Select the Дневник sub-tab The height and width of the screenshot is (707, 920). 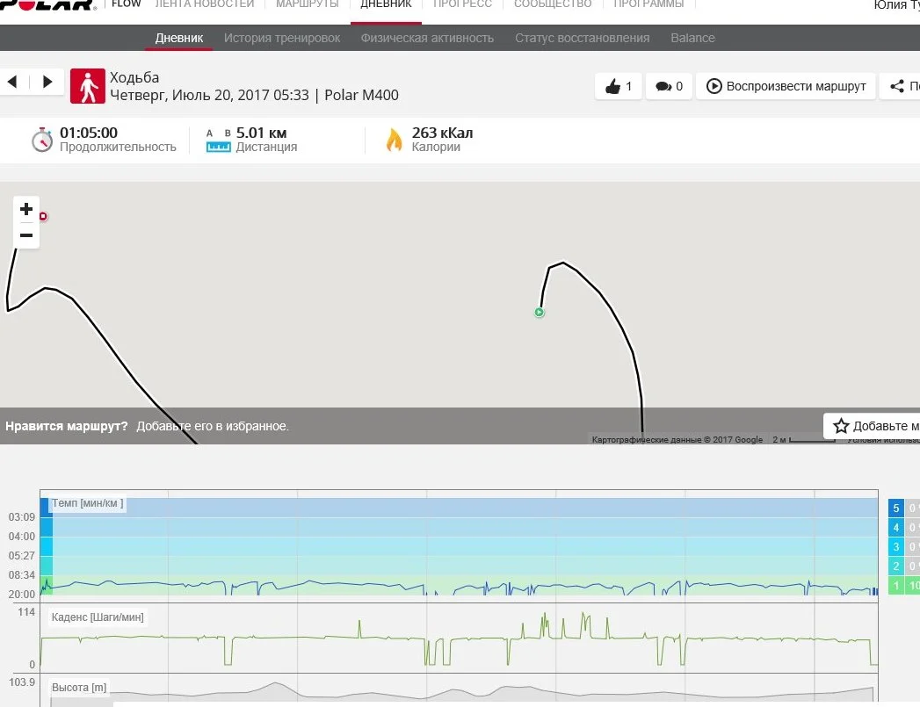click(x=179, y=38)
